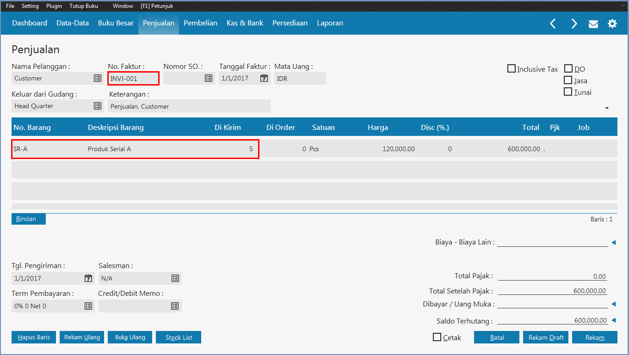Switch to the Data-Data tab

tap(73, 23)
